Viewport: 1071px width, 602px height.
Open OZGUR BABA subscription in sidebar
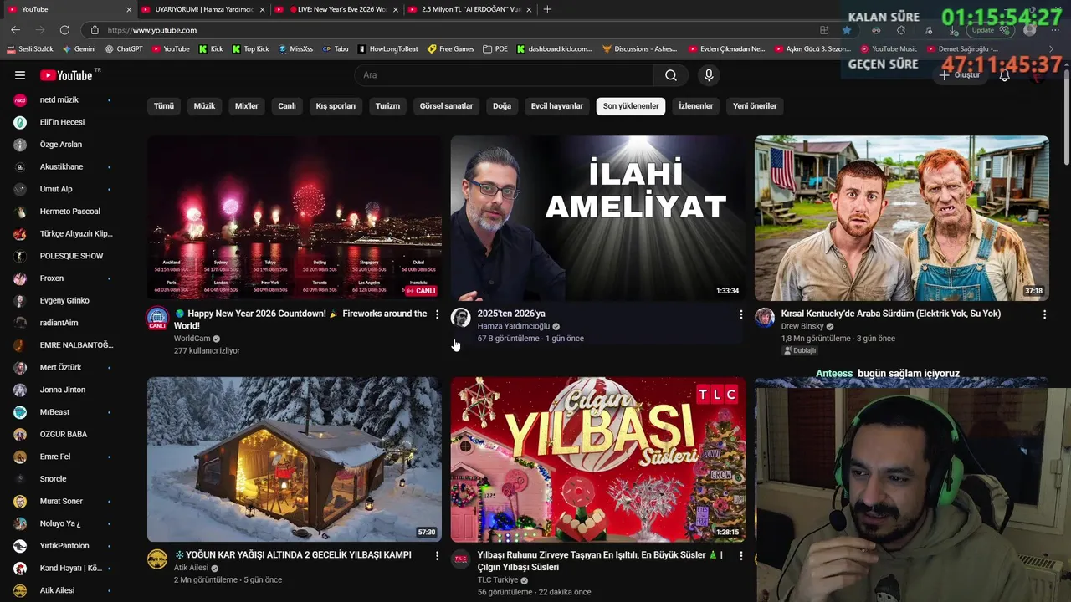click(x=63, y=434)
